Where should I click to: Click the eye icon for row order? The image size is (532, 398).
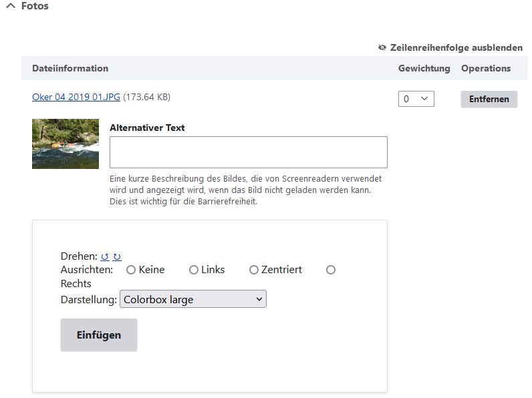coord(382,47)
